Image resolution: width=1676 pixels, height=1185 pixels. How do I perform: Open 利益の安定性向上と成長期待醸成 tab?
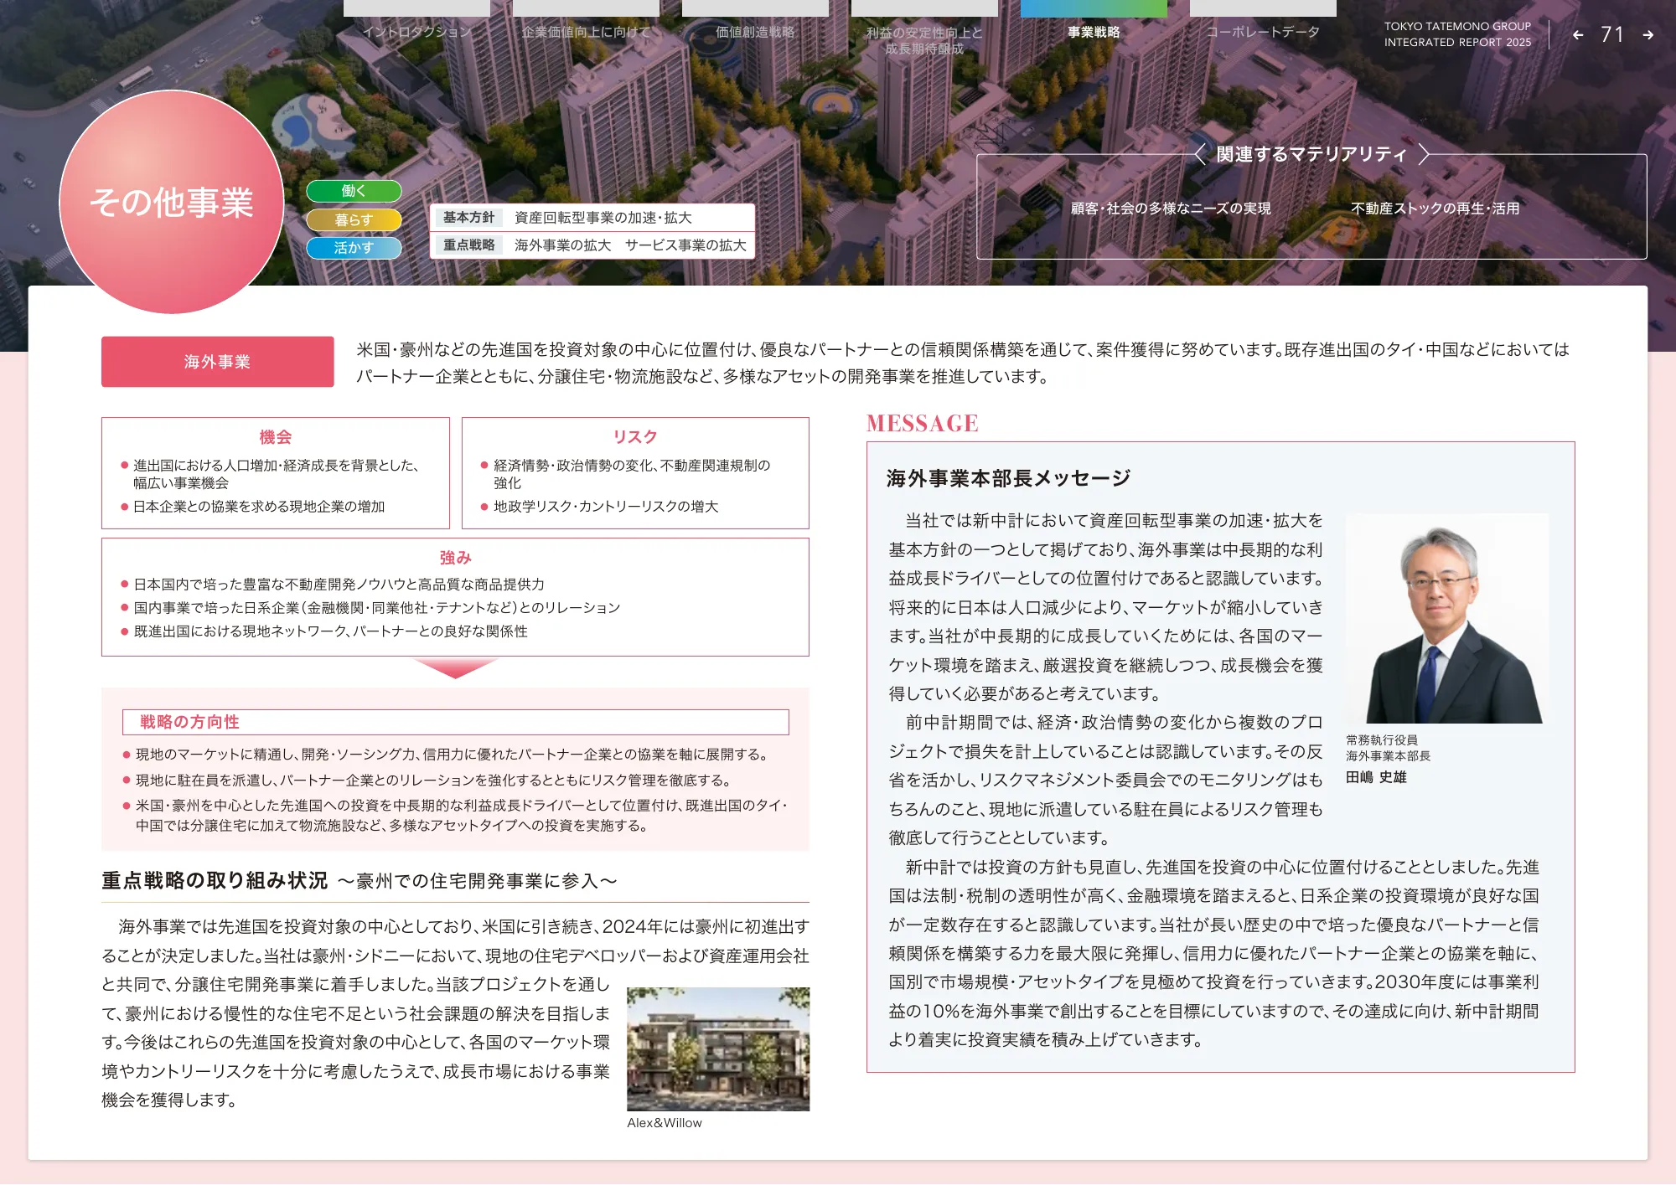pos(924,40)
